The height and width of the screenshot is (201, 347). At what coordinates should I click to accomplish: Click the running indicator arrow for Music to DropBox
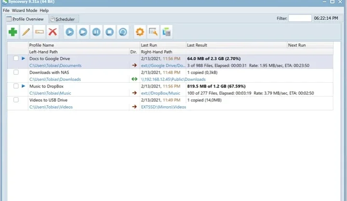pos(23,86)
